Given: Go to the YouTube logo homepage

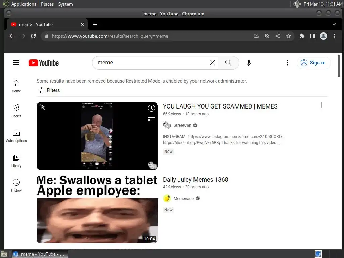Looking at the screenshot, I should tap(44, 63).
